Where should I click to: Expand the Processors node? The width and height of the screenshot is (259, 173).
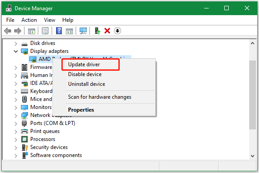click(x=16, y=140)
